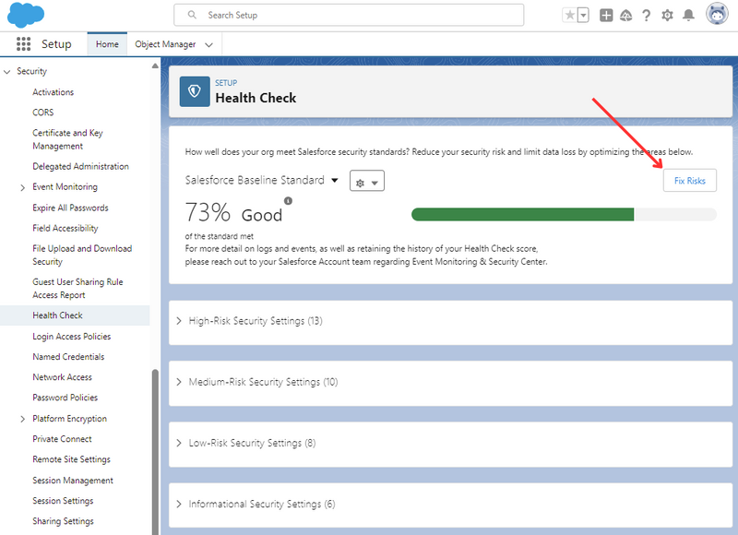The width and height of the screenshot is (738, 535).
Task: Open Expire All Passwords
Action: 70,208
